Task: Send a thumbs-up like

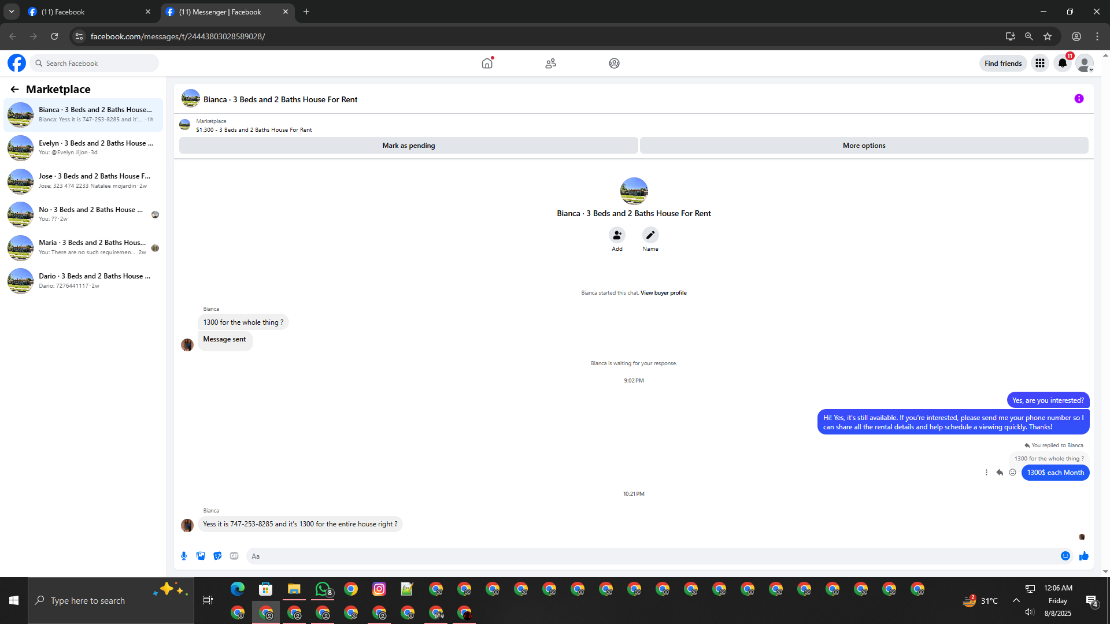Action: pyautogui.click(x=1083, y=556)
